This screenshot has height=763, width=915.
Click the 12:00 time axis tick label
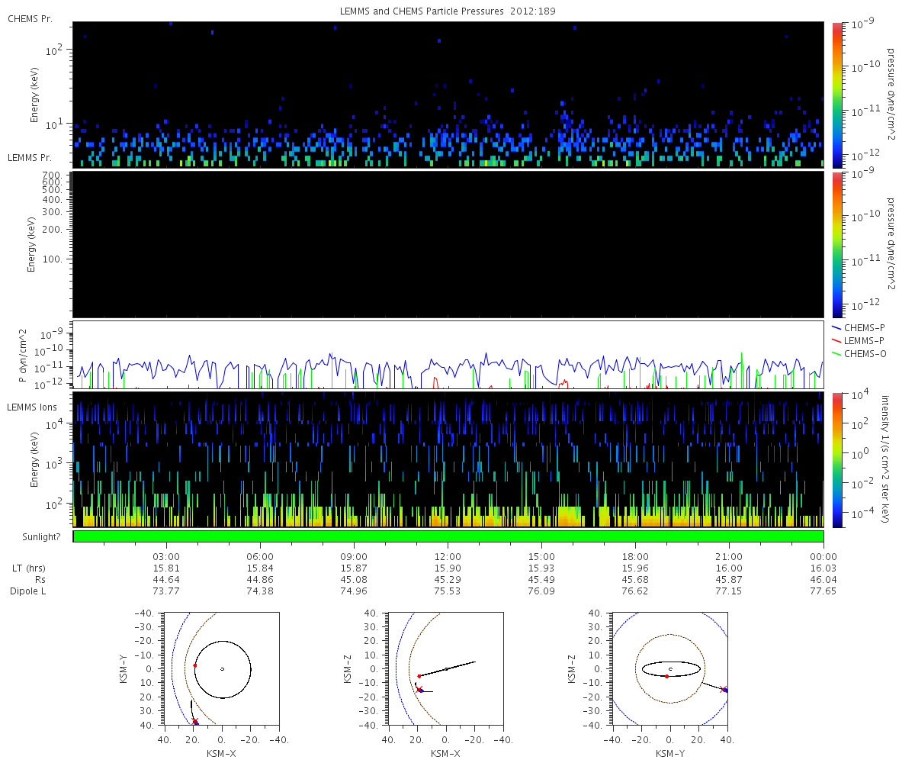pos(448,557)
